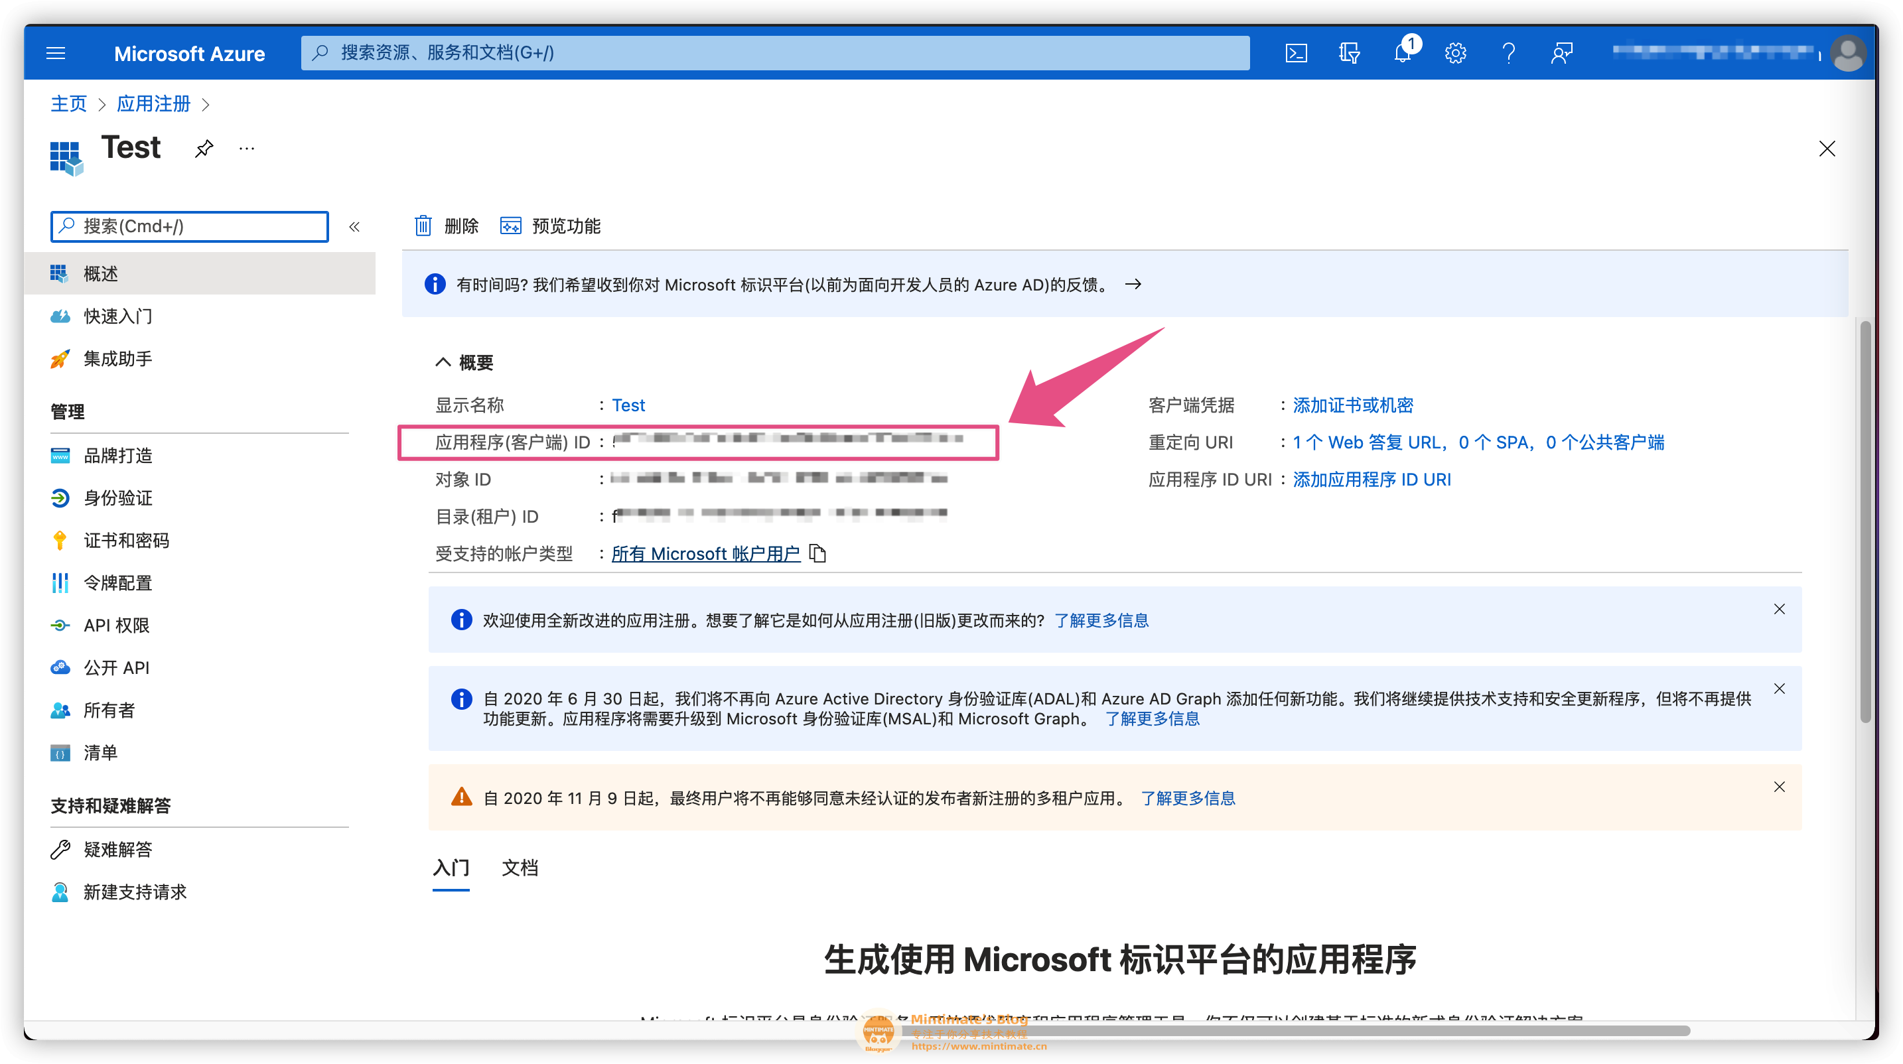Viewport: 1903px width, 1064px height.
Task: Click 添加应用程序 ID URI link
Action: pyautogui.click(x=1372, y=479)
